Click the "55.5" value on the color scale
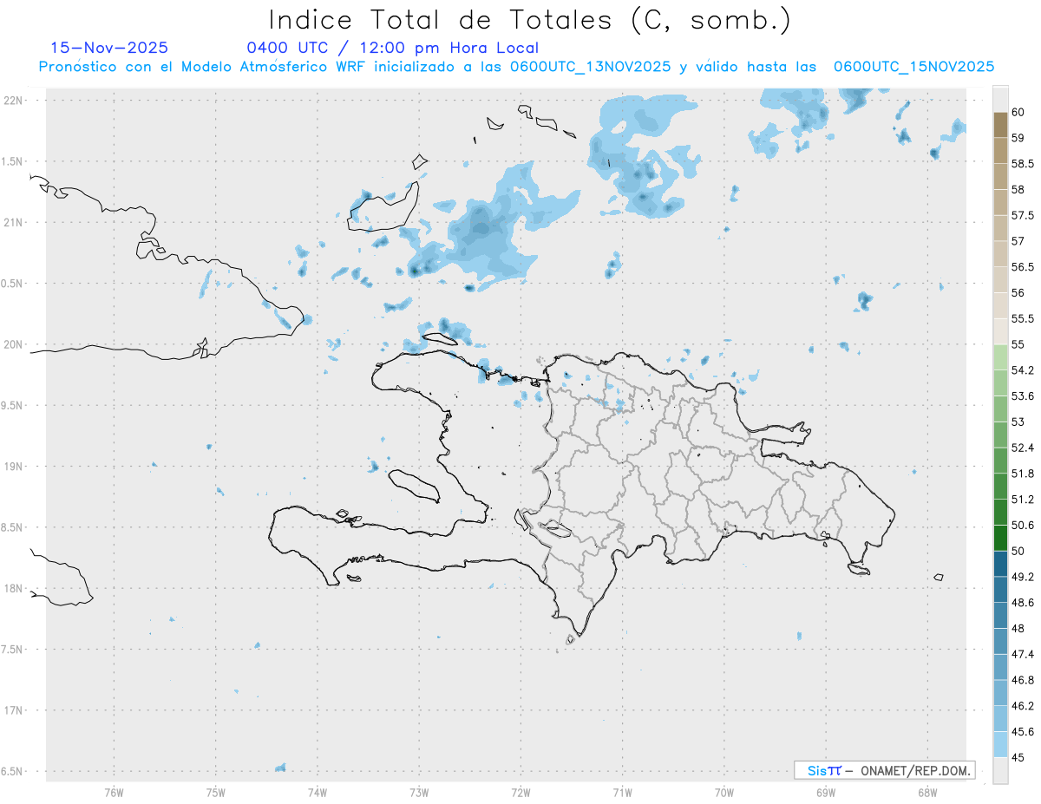Screen dimensions: 1041x804 point(1022,318)
